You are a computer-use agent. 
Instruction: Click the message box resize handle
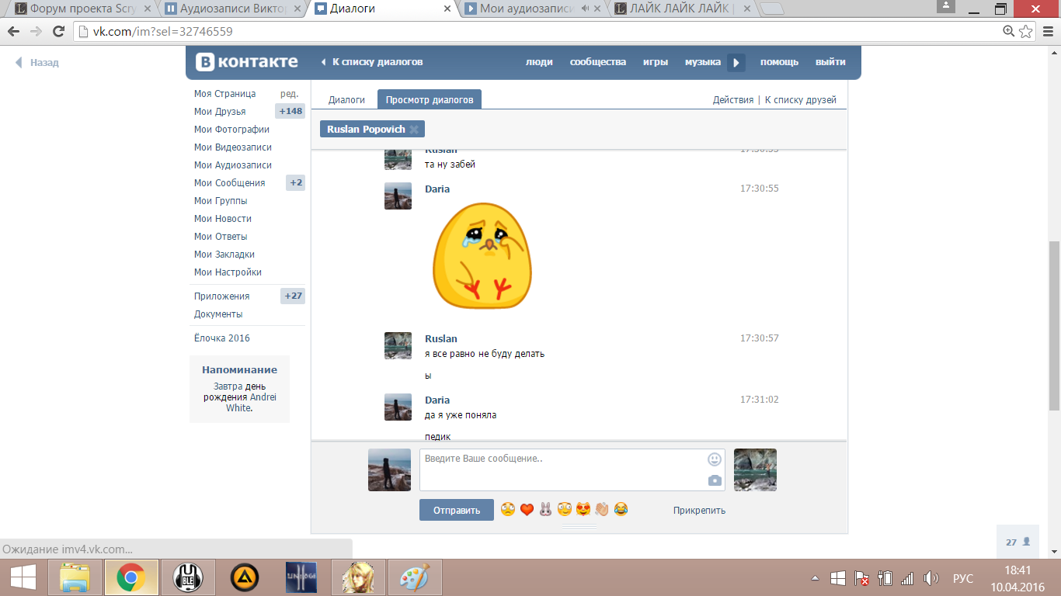579,528
